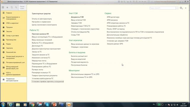Open Ввод в эксплуатацию ТС и оборудования
This screenshot has width=190, height=107.
47,37
